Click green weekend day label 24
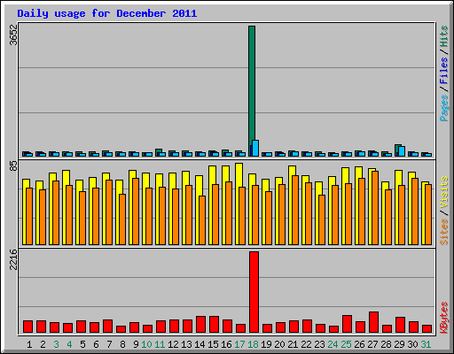454x354 pixels. coord(333,344)
